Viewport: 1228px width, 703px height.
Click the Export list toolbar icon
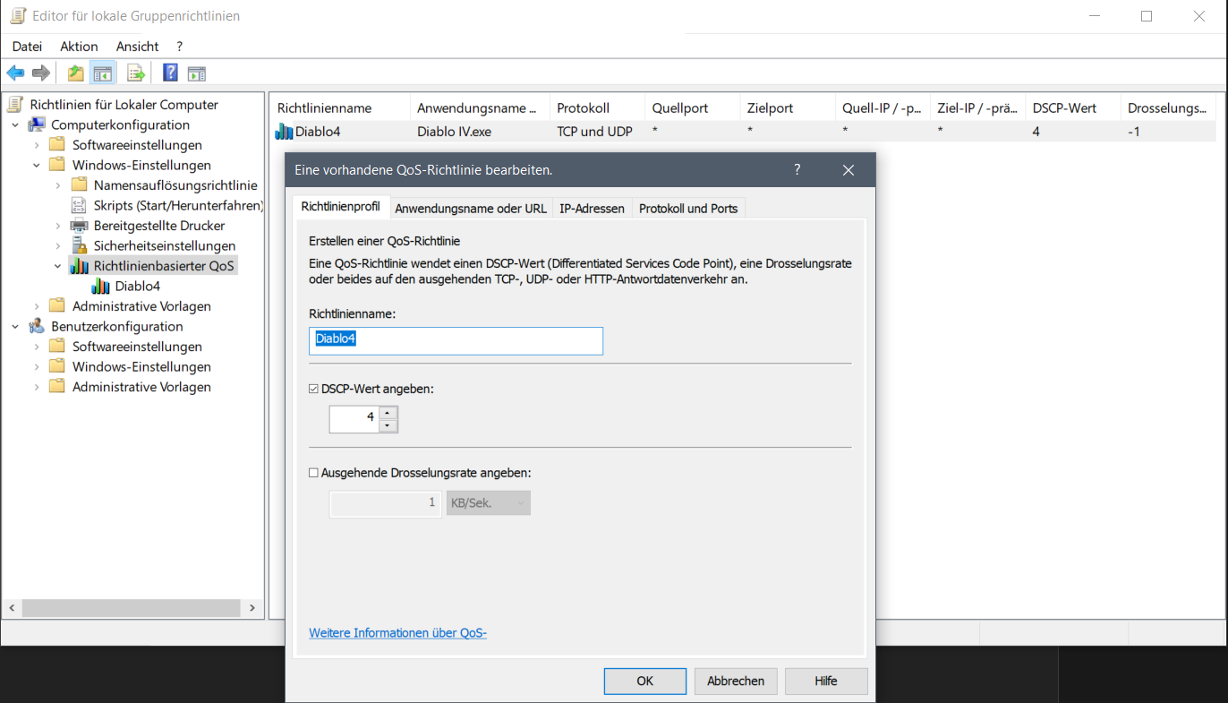click(136, 73)
